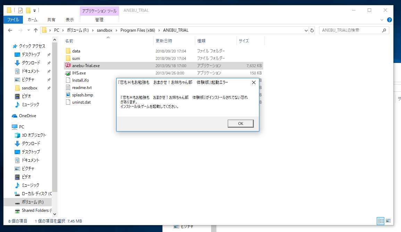The width and height of the screenshot is (401, 232).
Task: Expand the address bar history dropdown
Action: coord(306,31)
